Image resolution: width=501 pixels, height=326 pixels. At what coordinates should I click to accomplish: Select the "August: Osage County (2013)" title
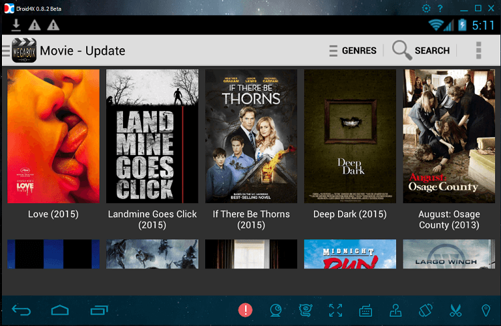pyautogui.click(x=449, y=220)
